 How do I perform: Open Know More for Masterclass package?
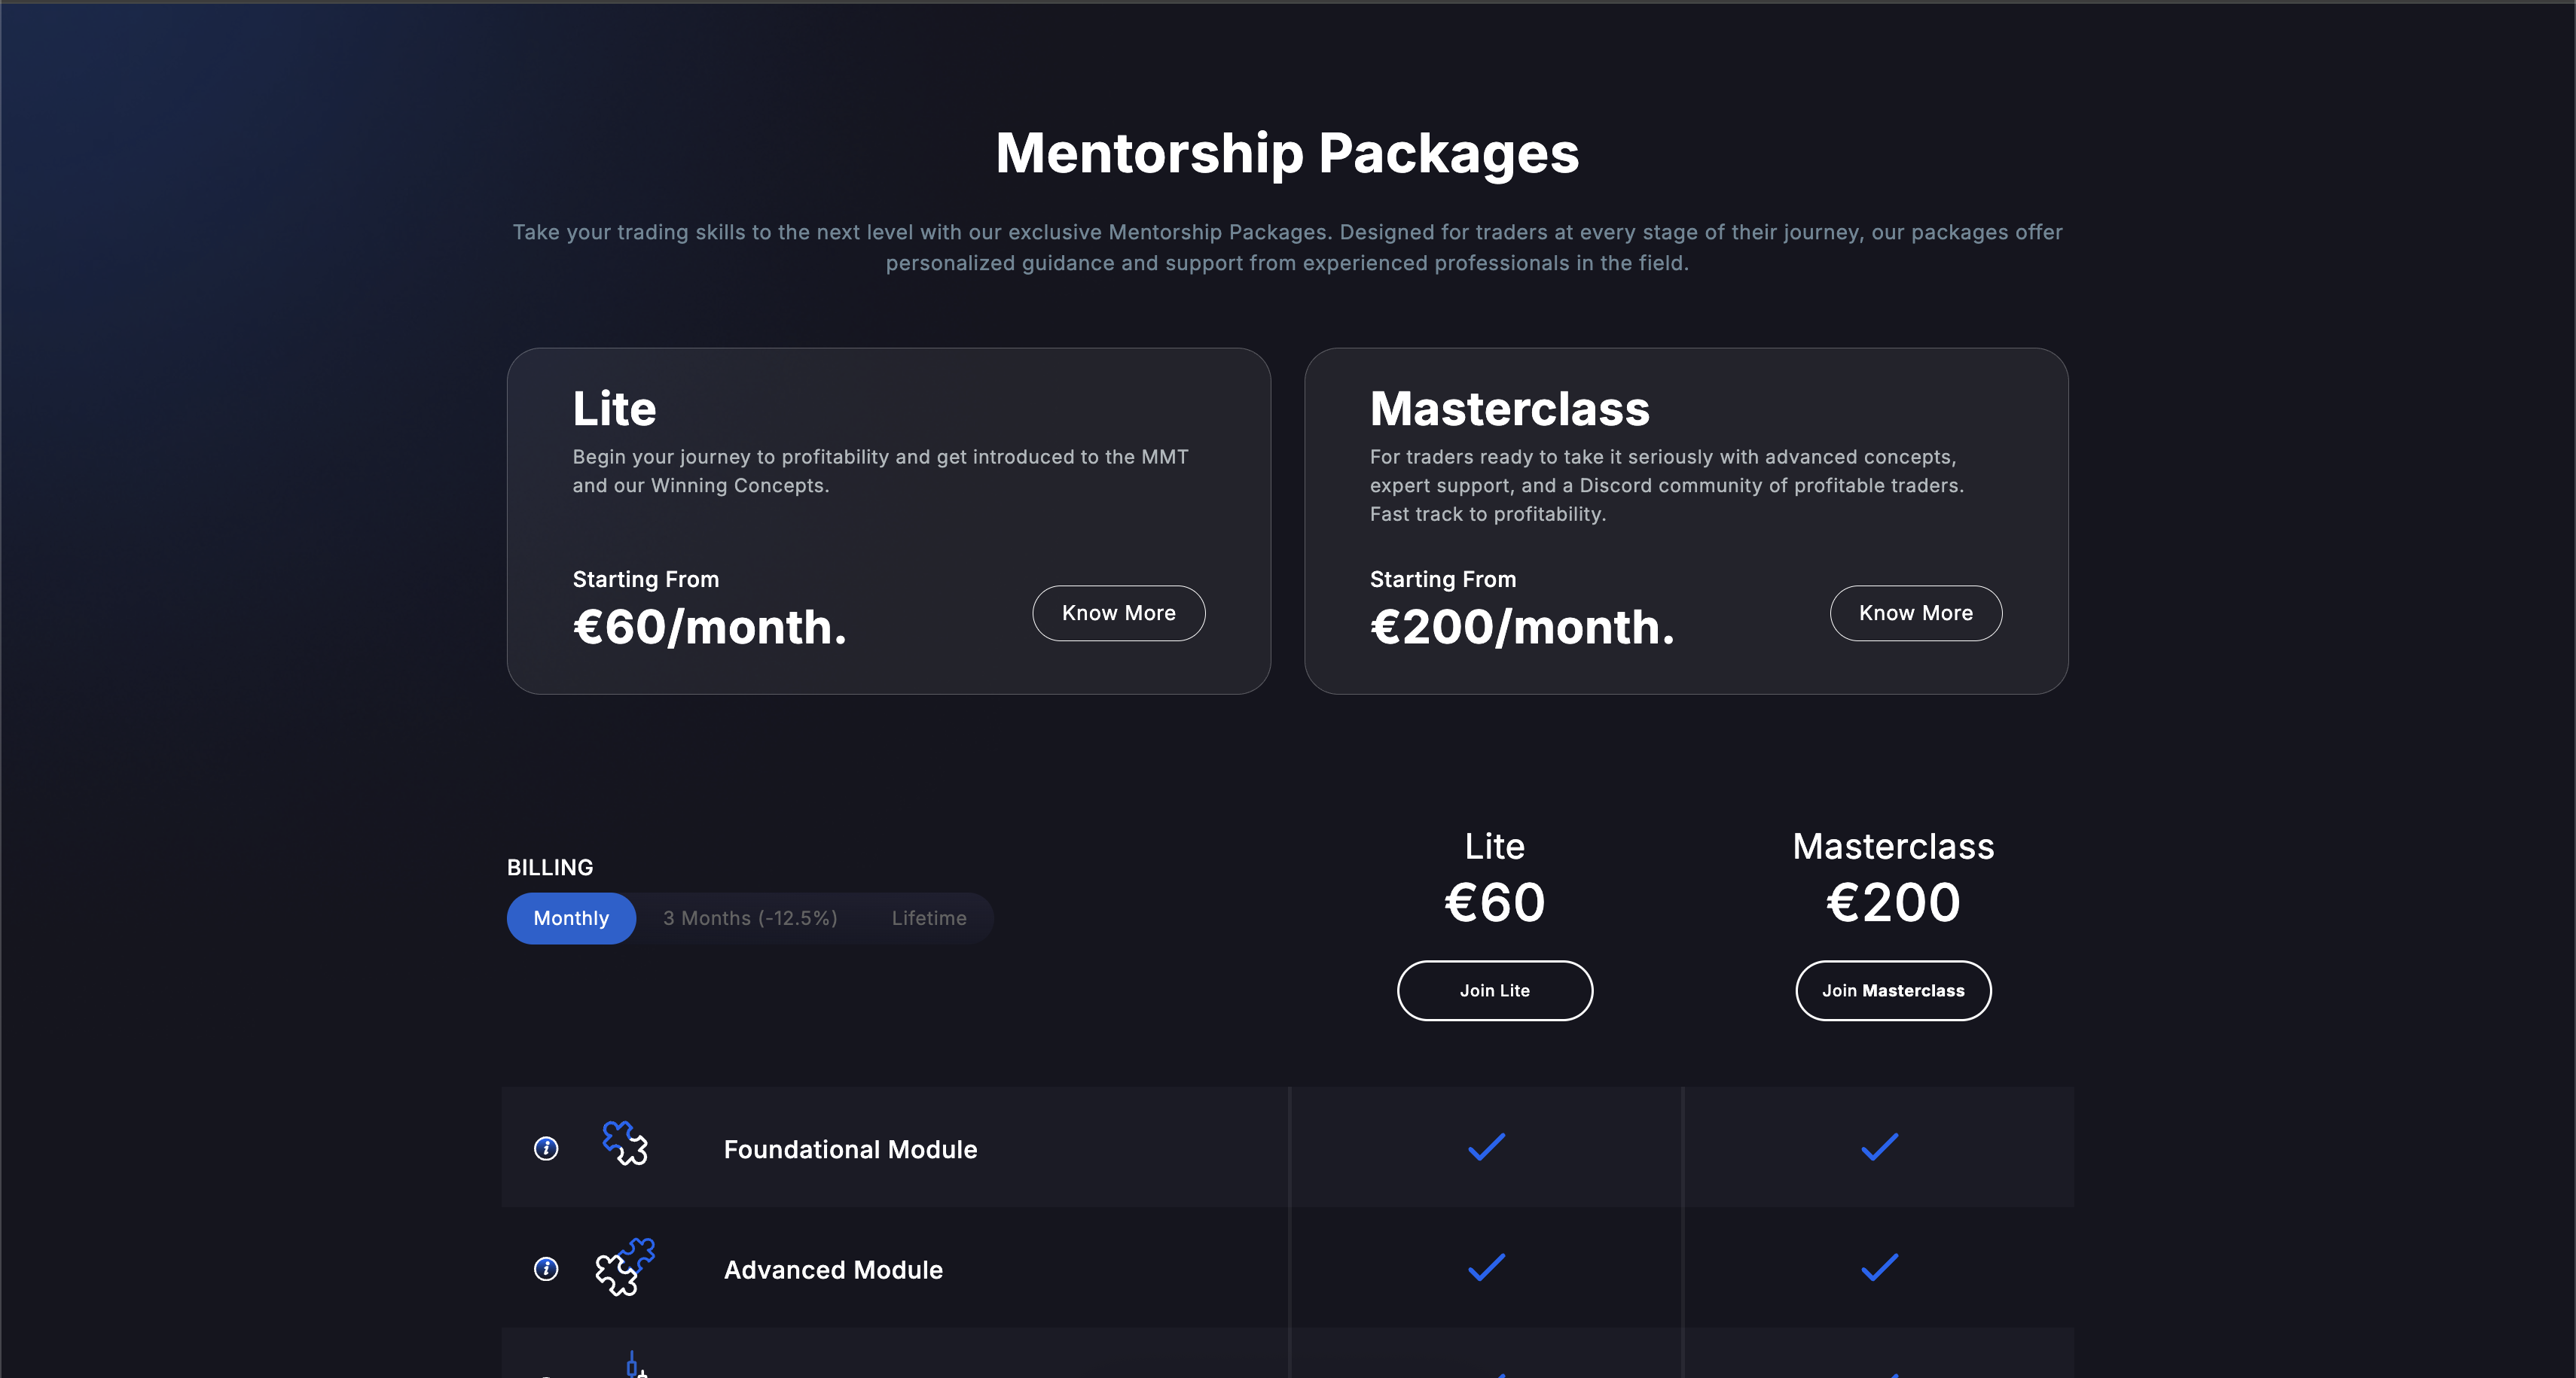click(1915, 613)
